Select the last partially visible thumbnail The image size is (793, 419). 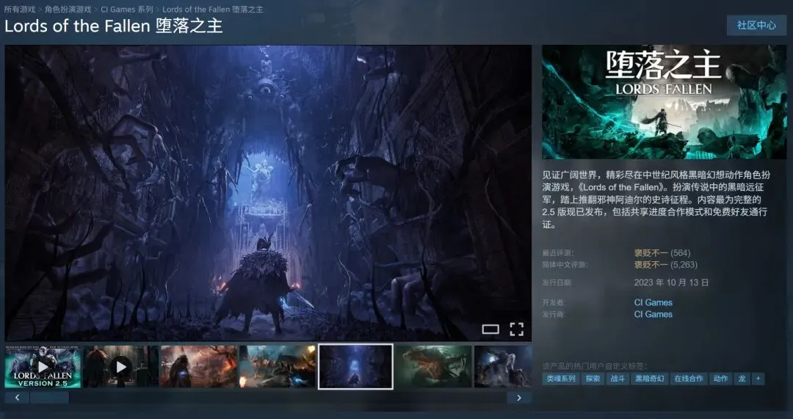(503, 367)
